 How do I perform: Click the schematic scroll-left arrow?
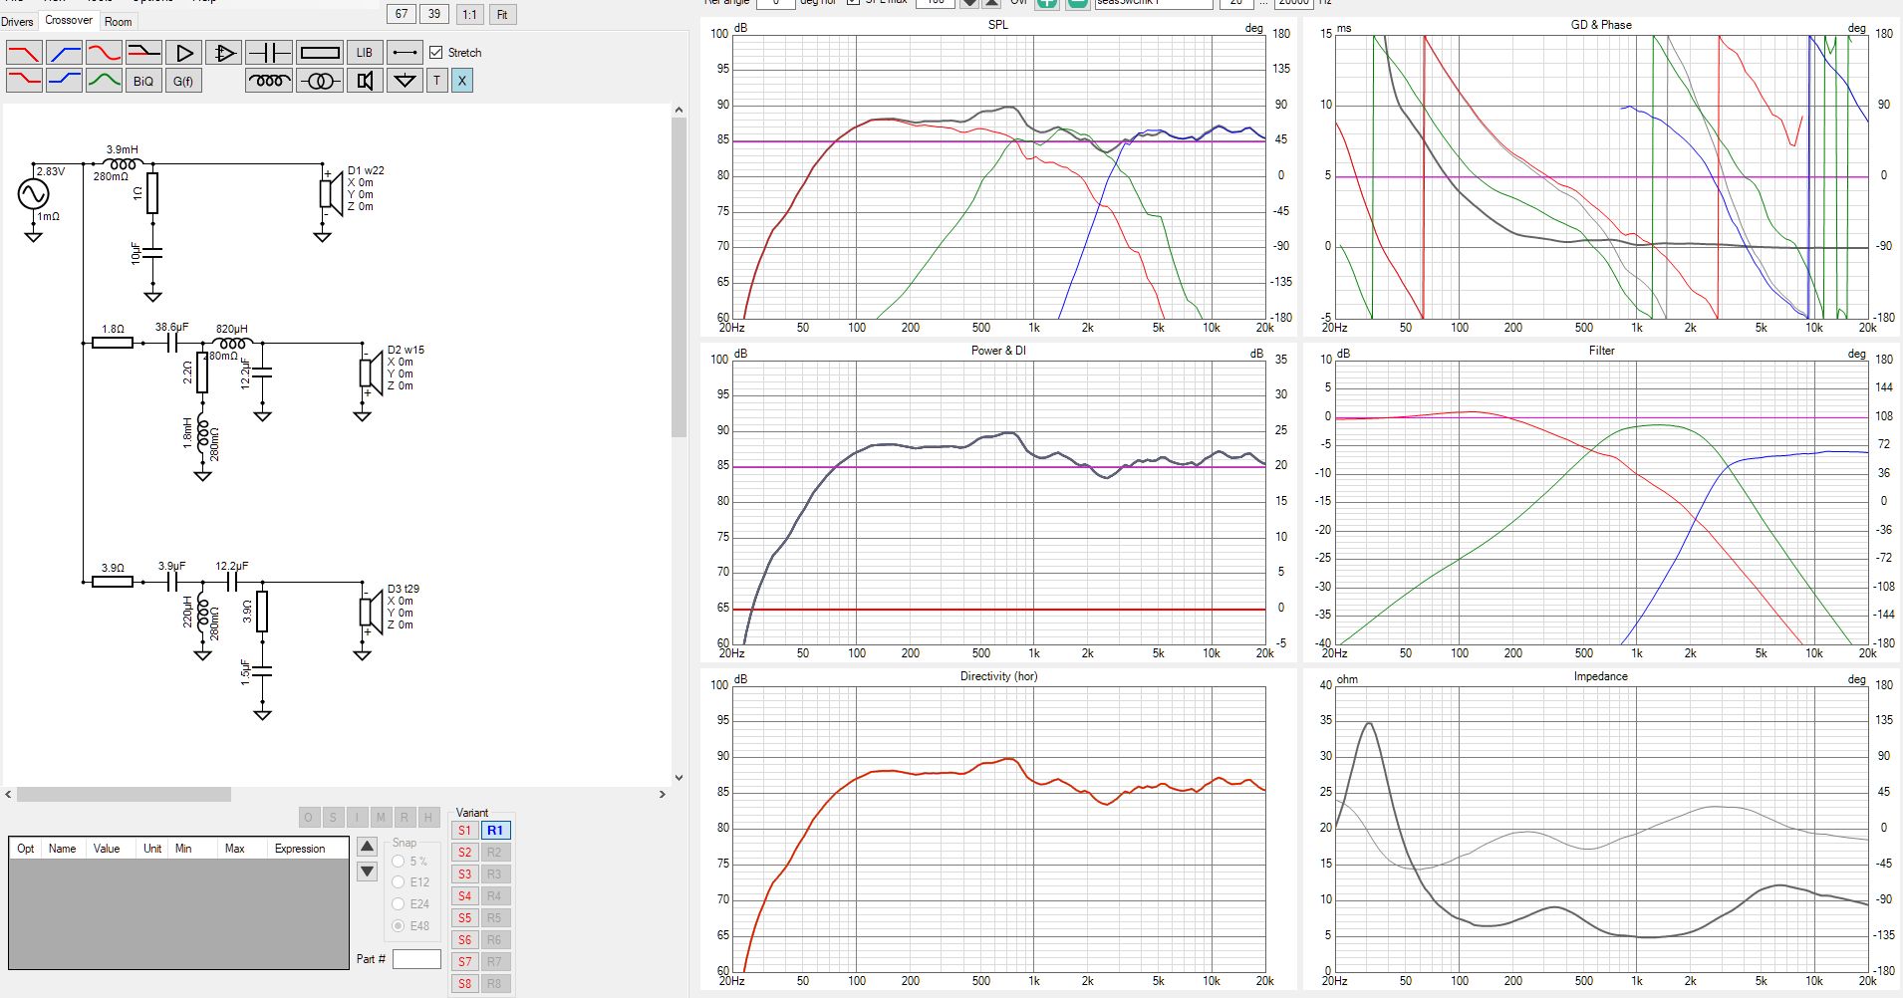point(8,794)
